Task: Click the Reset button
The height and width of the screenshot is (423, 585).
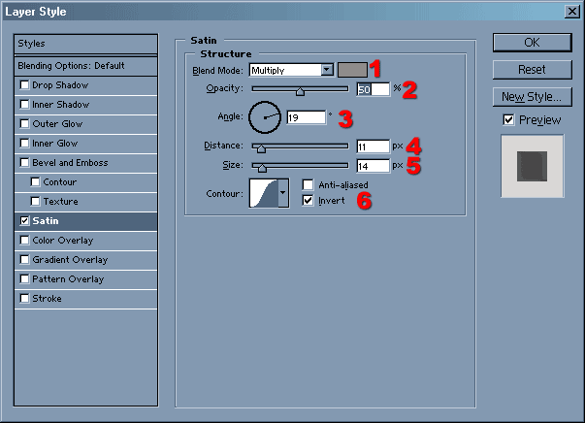Action: 532,70
